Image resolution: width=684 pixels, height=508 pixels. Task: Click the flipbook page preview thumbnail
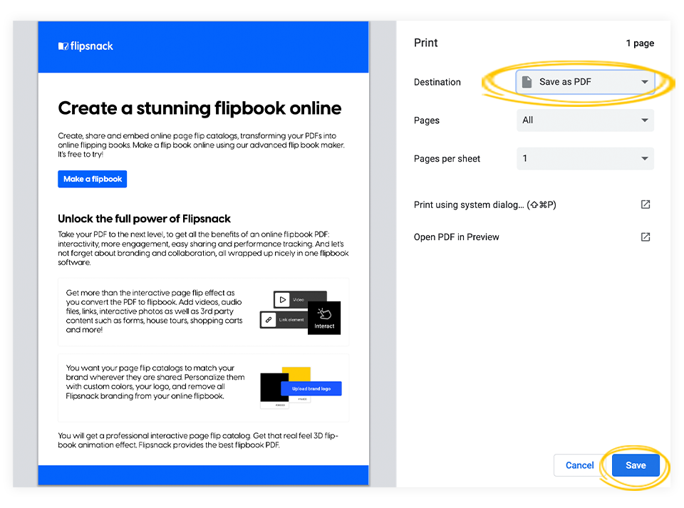point(203,253)
